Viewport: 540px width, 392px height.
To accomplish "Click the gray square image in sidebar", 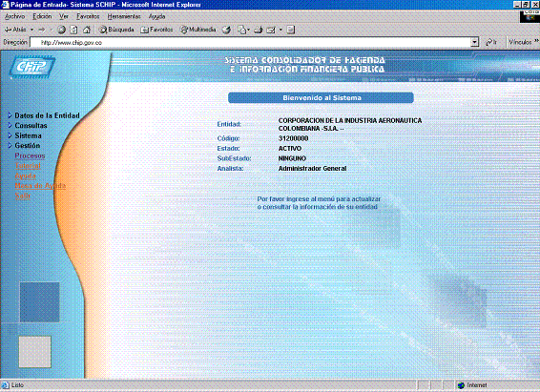I will coord(34,352).
